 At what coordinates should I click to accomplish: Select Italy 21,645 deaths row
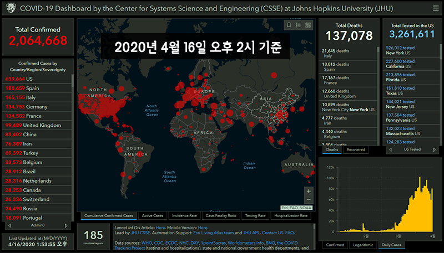[348, 53]
